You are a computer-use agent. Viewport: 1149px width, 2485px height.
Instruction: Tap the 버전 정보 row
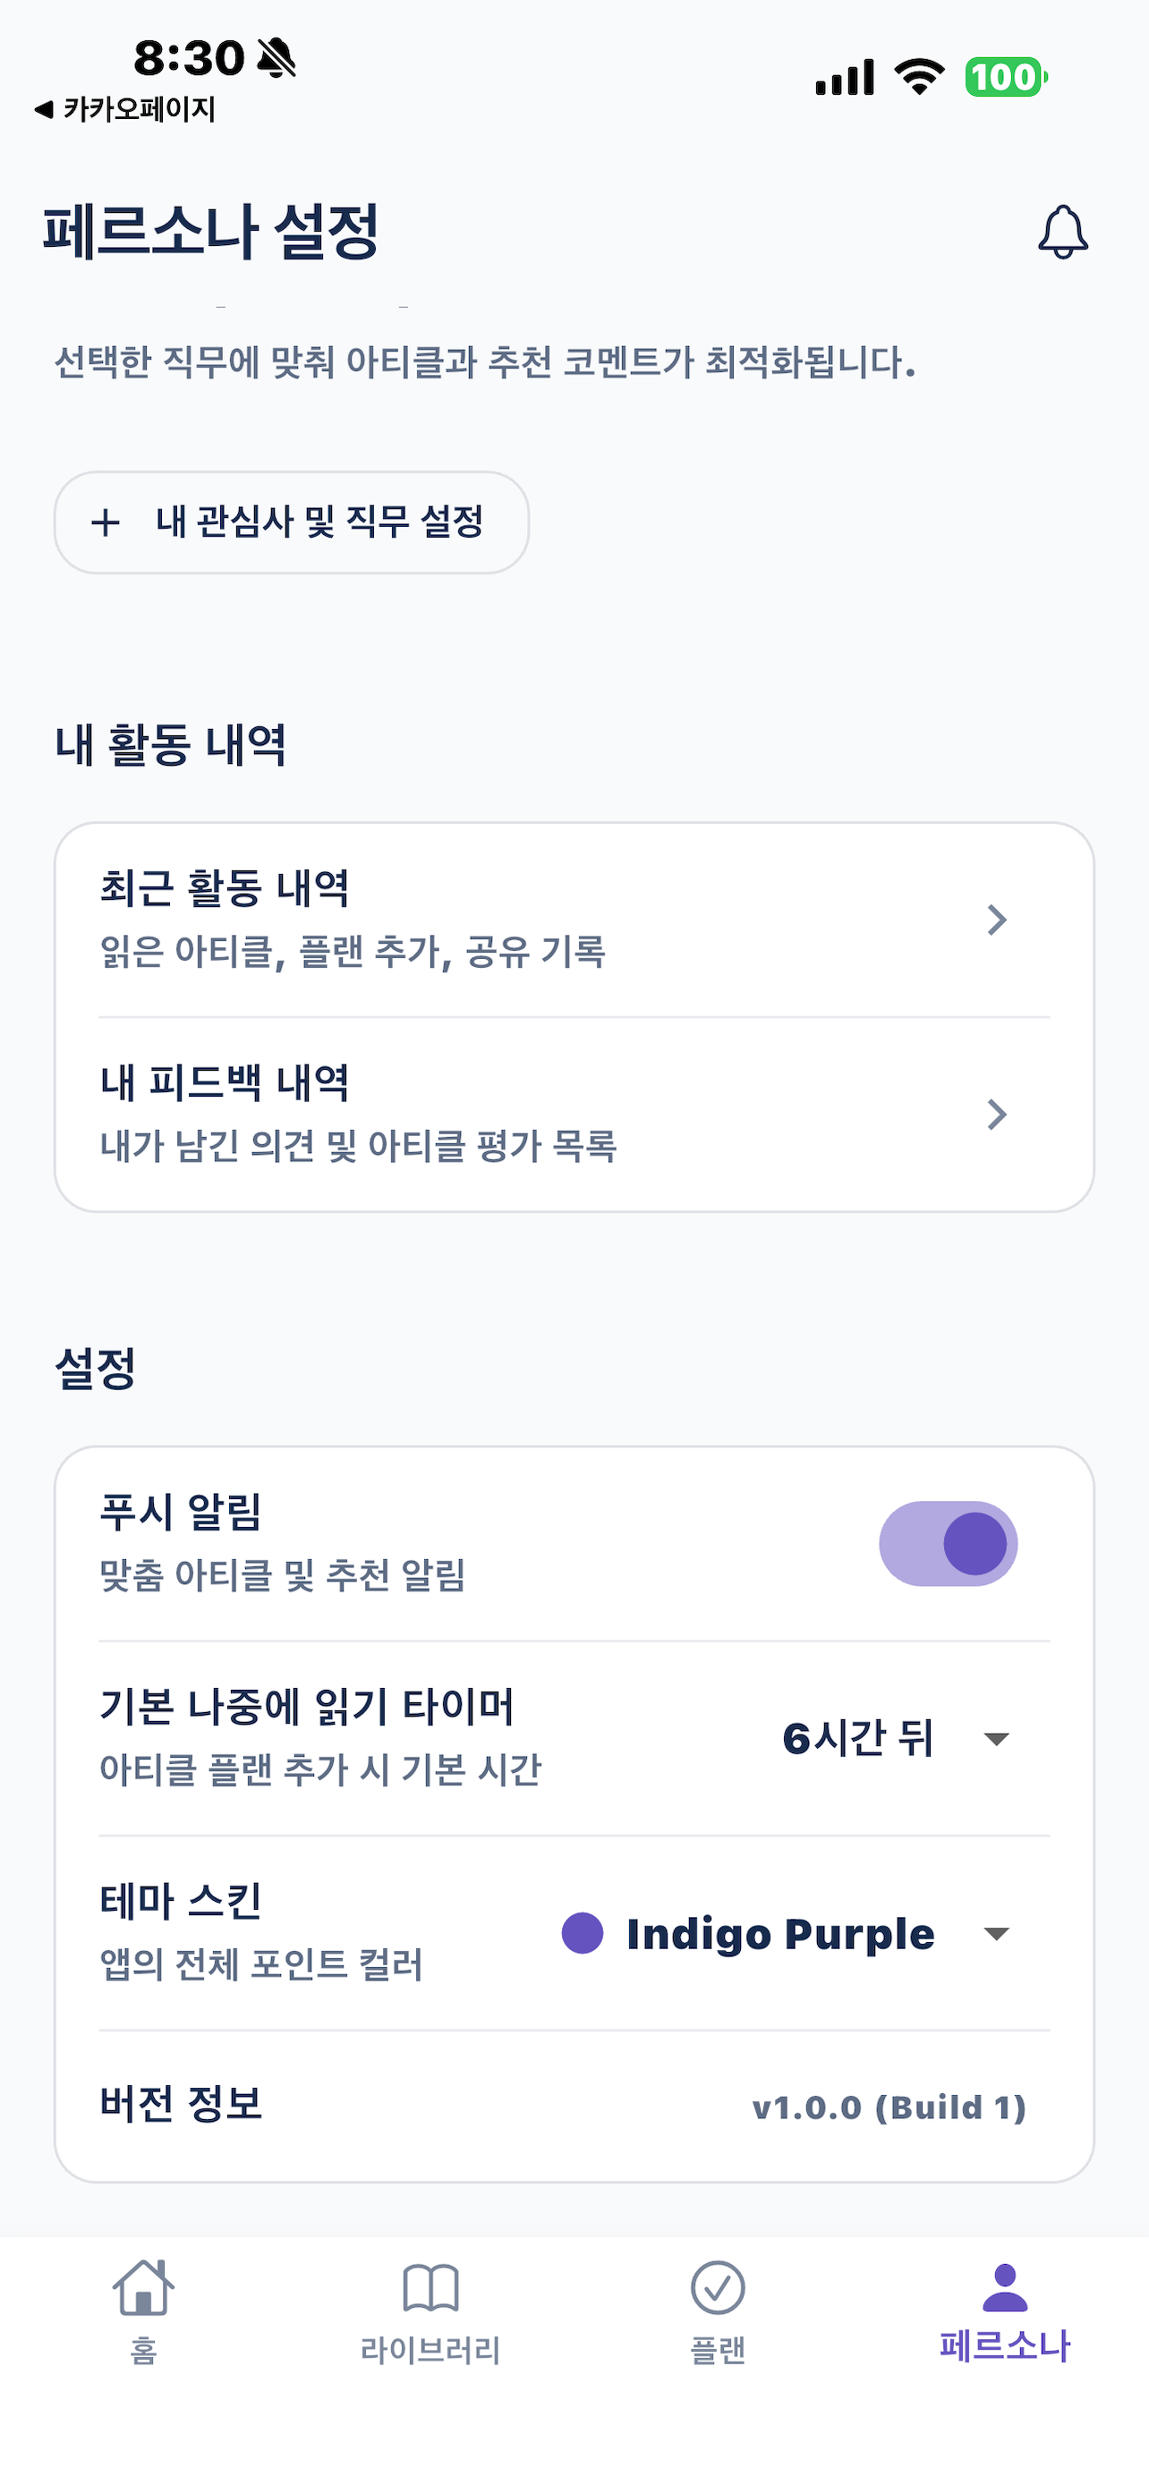click(574, 2106)
